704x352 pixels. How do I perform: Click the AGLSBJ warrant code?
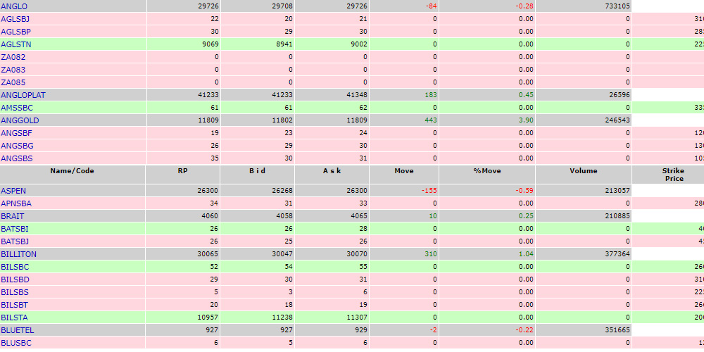click(x=15, y=19)
